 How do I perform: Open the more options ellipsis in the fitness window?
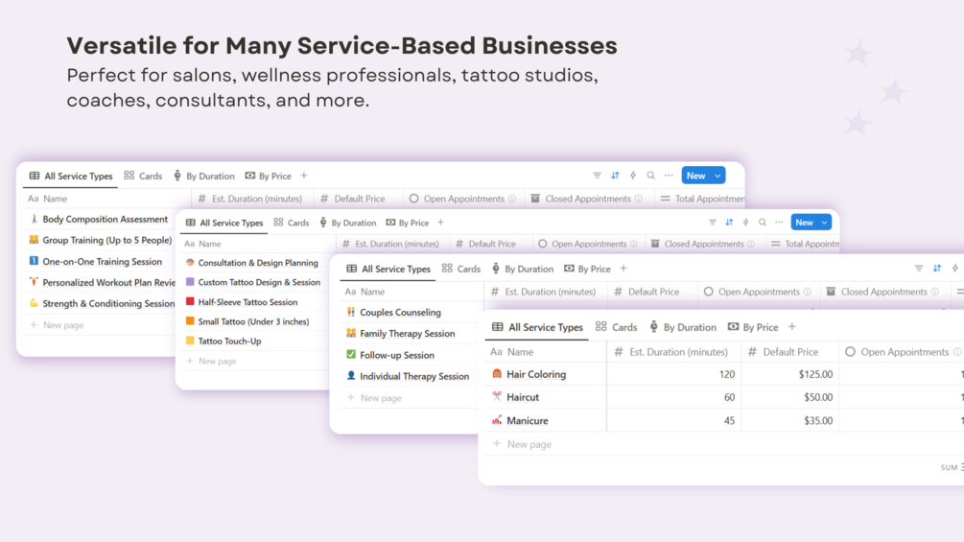click(x=669, y=176)
